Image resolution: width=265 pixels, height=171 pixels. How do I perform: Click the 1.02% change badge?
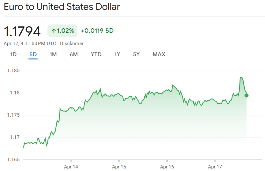pyautogui.click(x=62, y=31)
